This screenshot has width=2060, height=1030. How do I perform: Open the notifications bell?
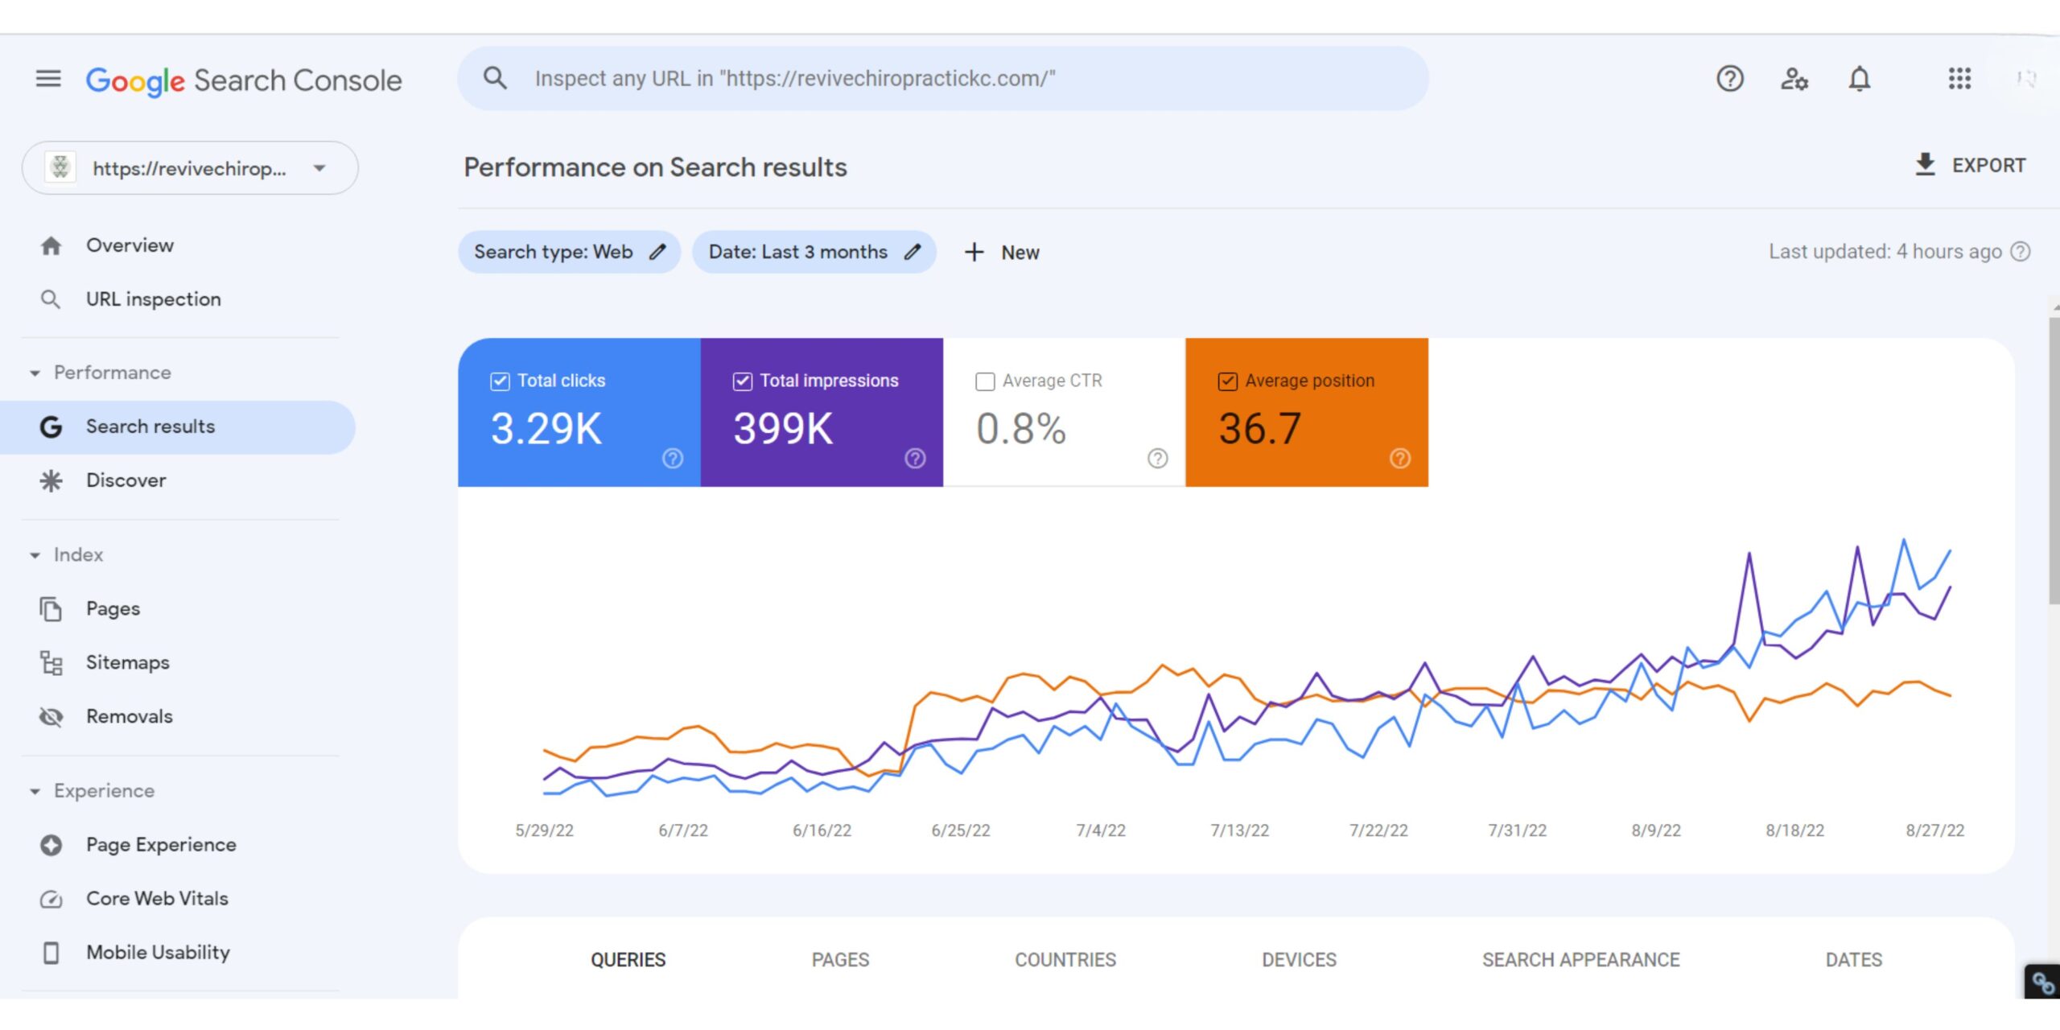[1859, 79]
